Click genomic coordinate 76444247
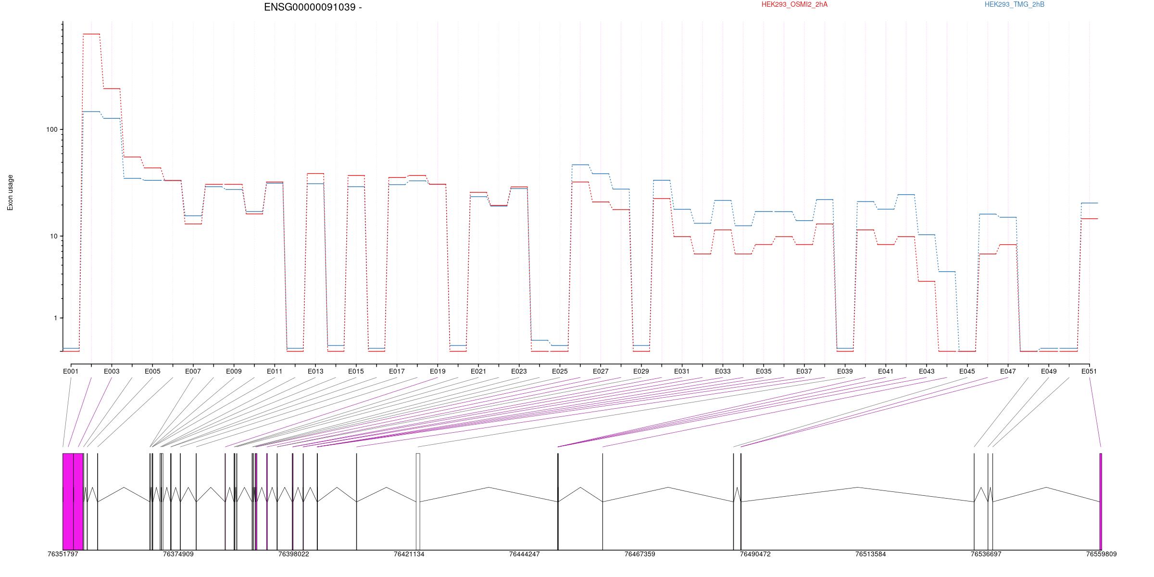1154x577 pixels. tap(525, 554)
